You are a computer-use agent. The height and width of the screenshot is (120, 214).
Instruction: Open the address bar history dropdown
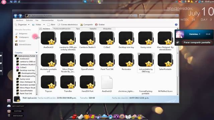(131, 16)
